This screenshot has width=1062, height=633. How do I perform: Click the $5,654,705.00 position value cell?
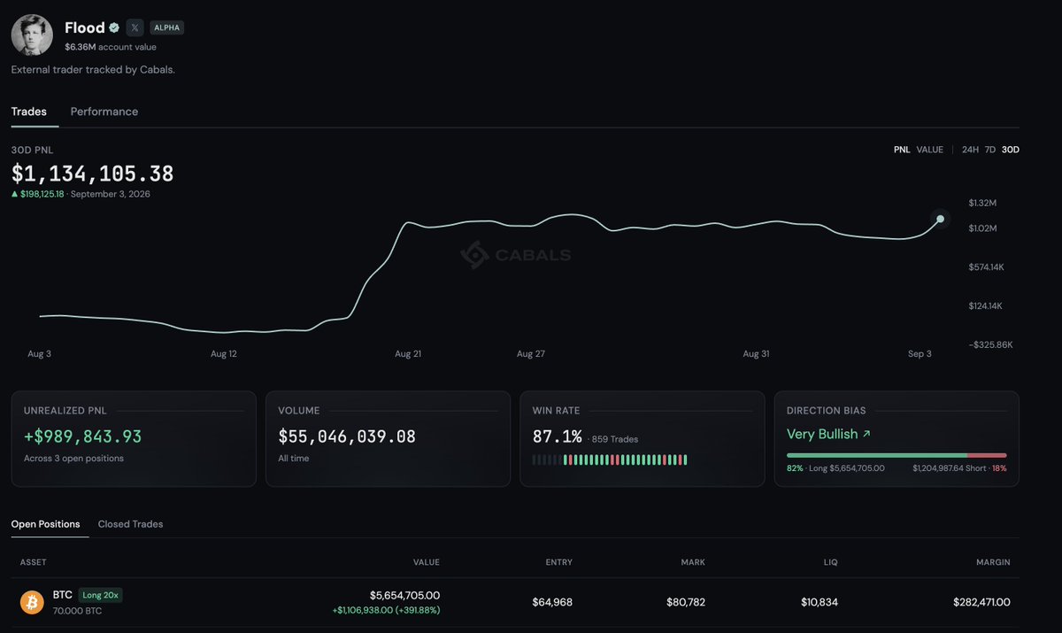[404, 595]
